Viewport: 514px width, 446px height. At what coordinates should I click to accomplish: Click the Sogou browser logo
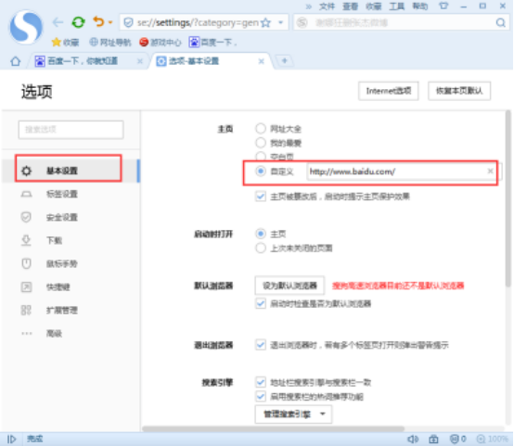26,27
